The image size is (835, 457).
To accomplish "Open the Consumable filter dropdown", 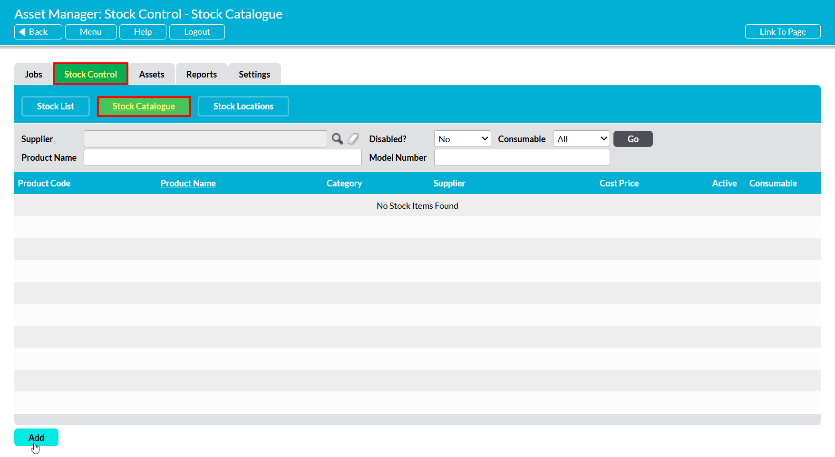I will (x=581, y=139).
